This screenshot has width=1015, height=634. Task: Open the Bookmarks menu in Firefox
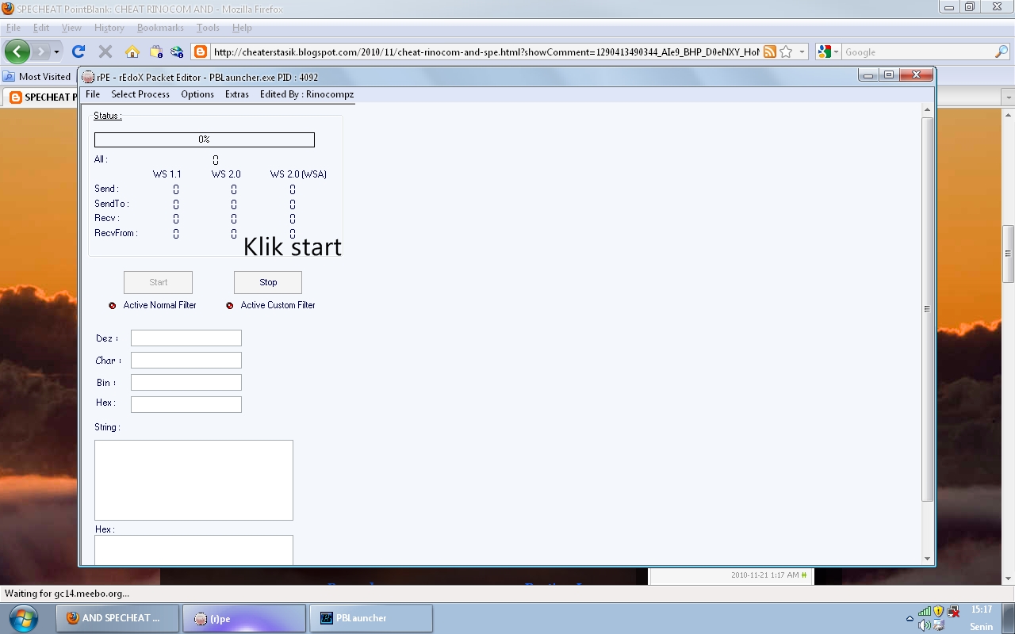tap(160, 27)
